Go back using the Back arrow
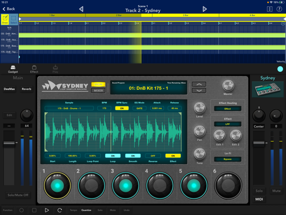 pyautogui.click(x=9, y=9)
